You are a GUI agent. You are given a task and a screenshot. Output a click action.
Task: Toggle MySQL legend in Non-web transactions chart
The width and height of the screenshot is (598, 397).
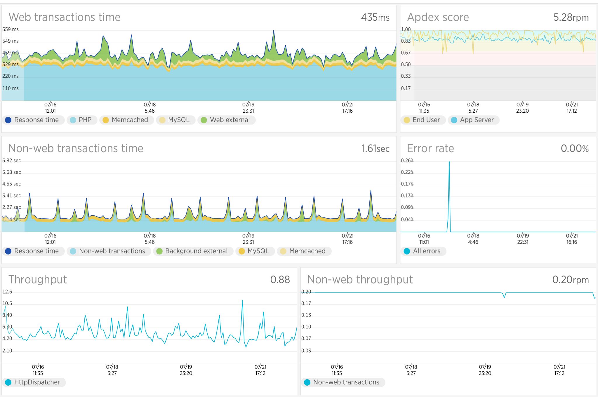[x=255, y=251]
